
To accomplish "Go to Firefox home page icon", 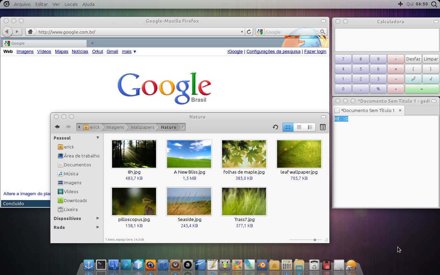I will tap(30, 32).
